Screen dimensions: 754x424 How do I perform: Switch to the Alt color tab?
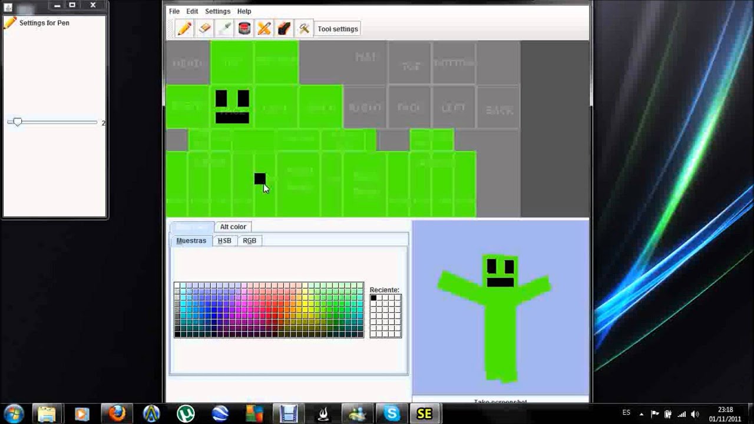tap(233, 227)
